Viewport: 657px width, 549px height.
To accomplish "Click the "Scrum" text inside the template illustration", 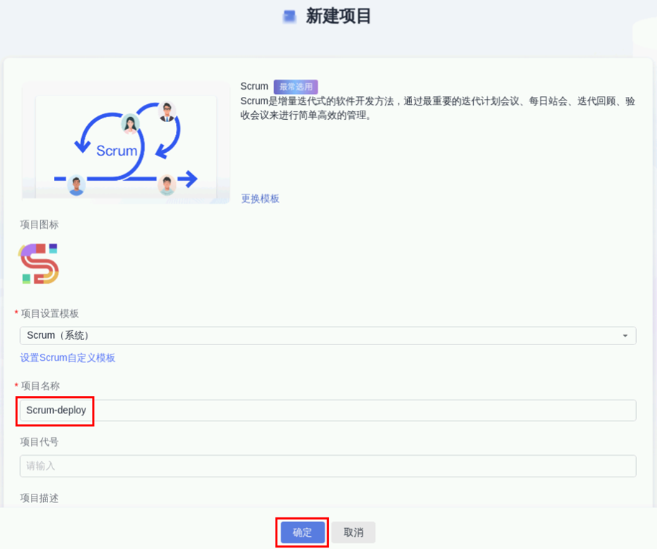I will click(x=116, y=151).
